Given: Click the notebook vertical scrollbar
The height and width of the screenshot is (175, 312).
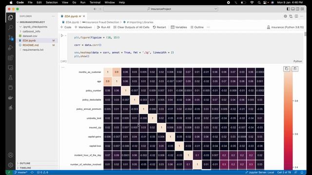Looking at the screenshot, I should click(305, 34).
